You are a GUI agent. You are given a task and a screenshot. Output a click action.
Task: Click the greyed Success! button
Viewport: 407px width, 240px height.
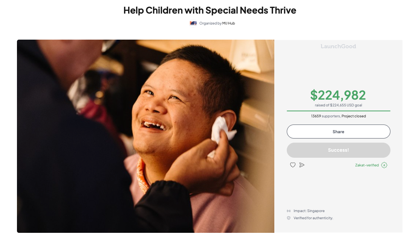(338, 150)
